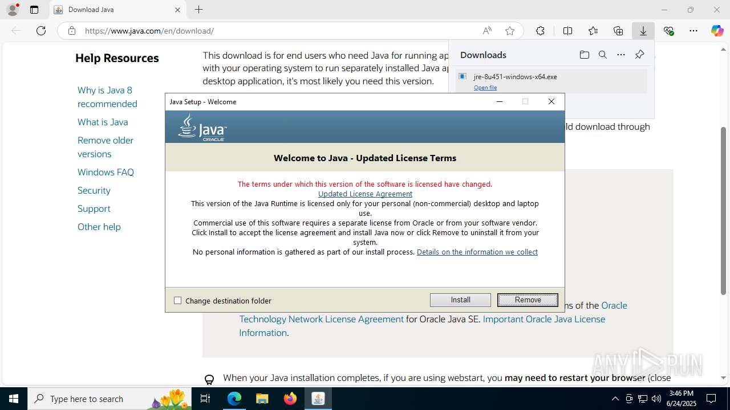Open Collections icon in toolbar
The height and width of the screenshot is (410, 730).
coord(618,31)
